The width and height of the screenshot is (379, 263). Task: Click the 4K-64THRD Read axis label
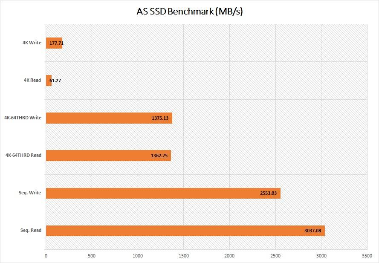[x=23, y=155]
